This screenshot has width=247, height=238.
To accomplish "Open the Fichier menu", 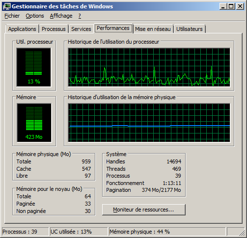I will coord(12,16).
